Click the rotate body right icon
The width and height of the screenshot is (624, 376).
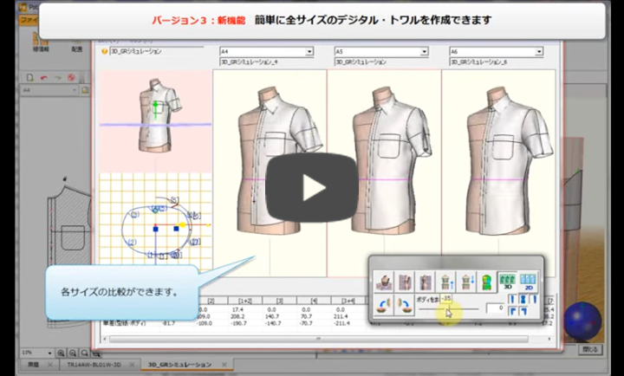click(403, 305)
